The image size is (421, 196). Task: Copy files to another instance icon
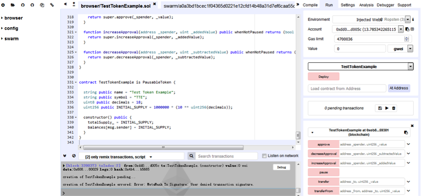tap(42, 5)
